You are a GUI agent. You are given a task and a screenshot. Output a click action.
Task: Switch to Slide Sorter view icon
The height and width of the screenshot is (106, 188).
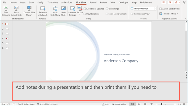tap(139, 104)
